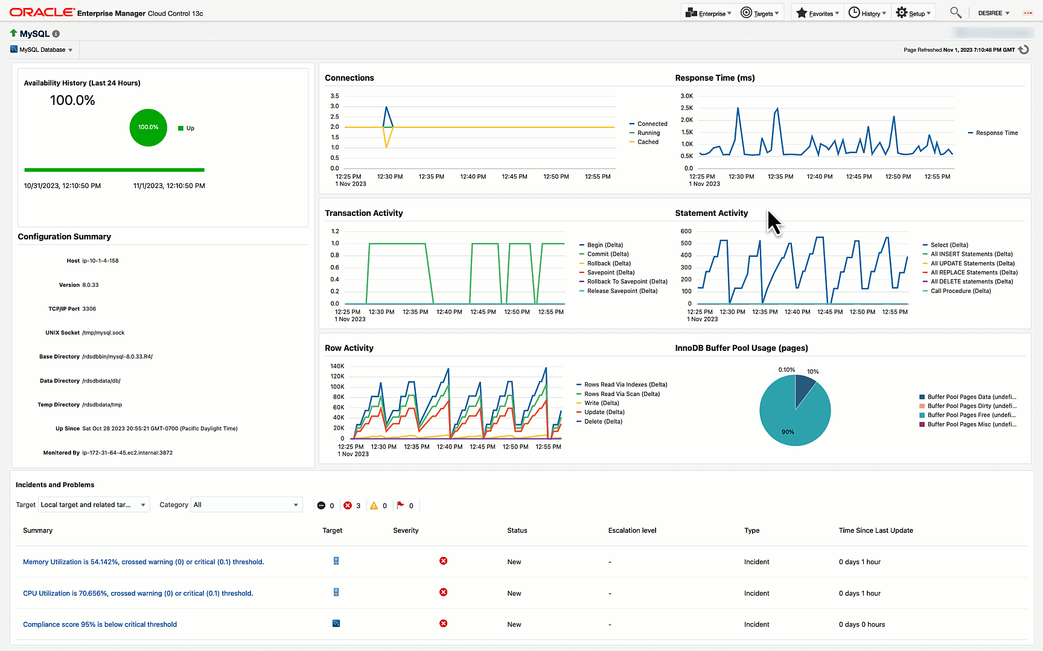Open the Memory Utilization incident link
The height and width of the screenshot is (651, 1043).
[143, 562]
